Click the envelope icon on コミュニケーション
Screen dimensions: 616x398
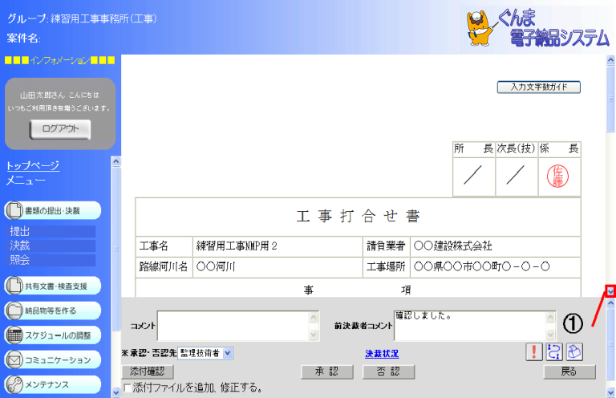tap(14, 360)
